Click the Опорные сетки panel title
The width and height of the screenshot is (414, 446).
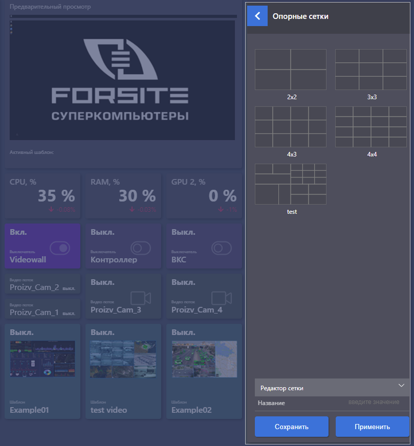[300, 16]
